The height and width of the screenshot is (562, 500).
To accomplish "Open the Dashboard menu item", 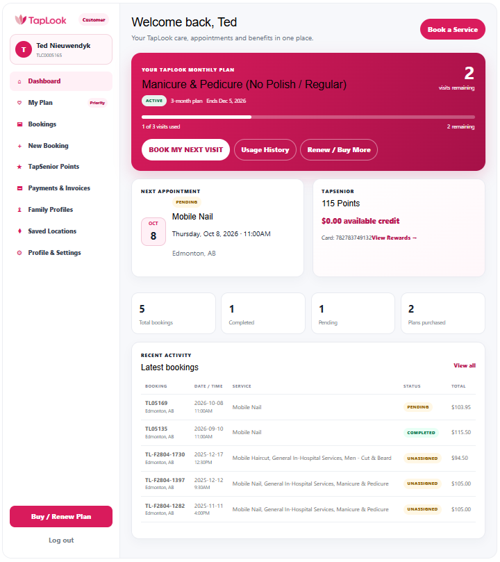I will (61, 81).
